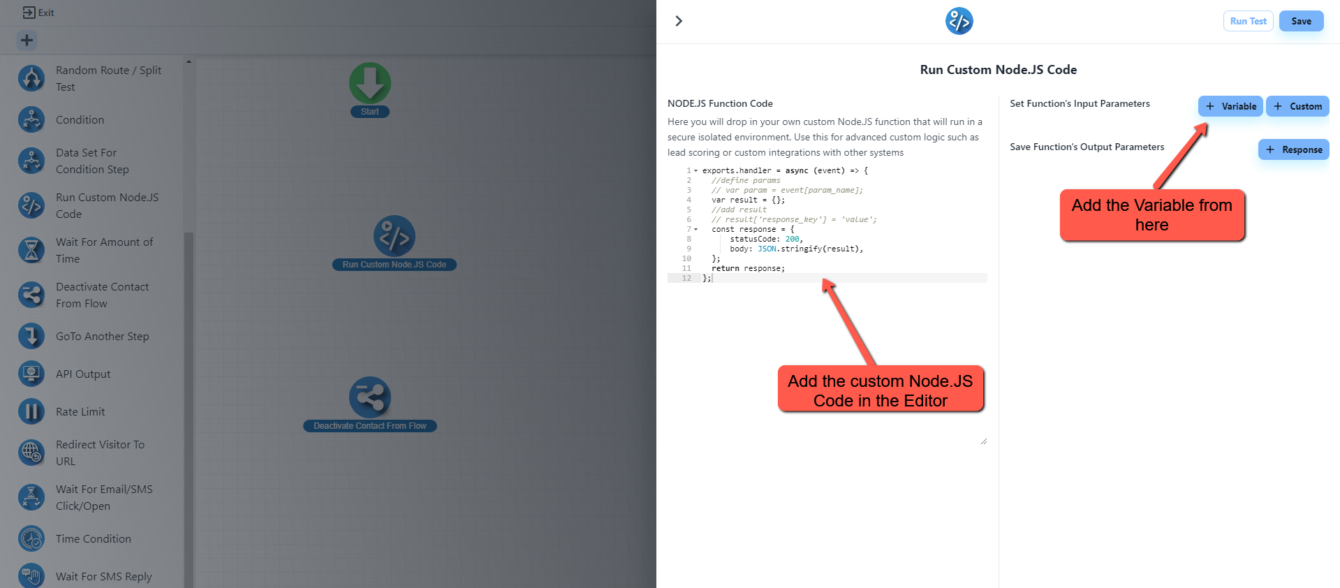Add a Variable input parameter

coord(1230,106)
